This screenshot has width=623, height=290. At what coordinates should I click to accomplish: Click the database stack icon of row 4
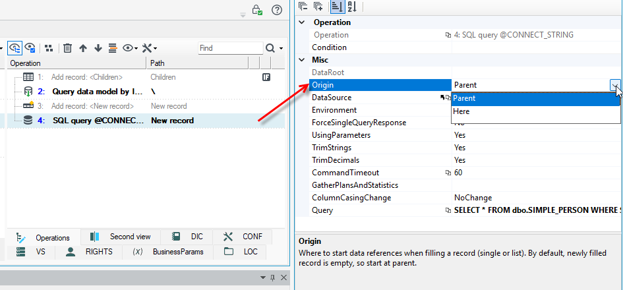[x=28, y=121]
